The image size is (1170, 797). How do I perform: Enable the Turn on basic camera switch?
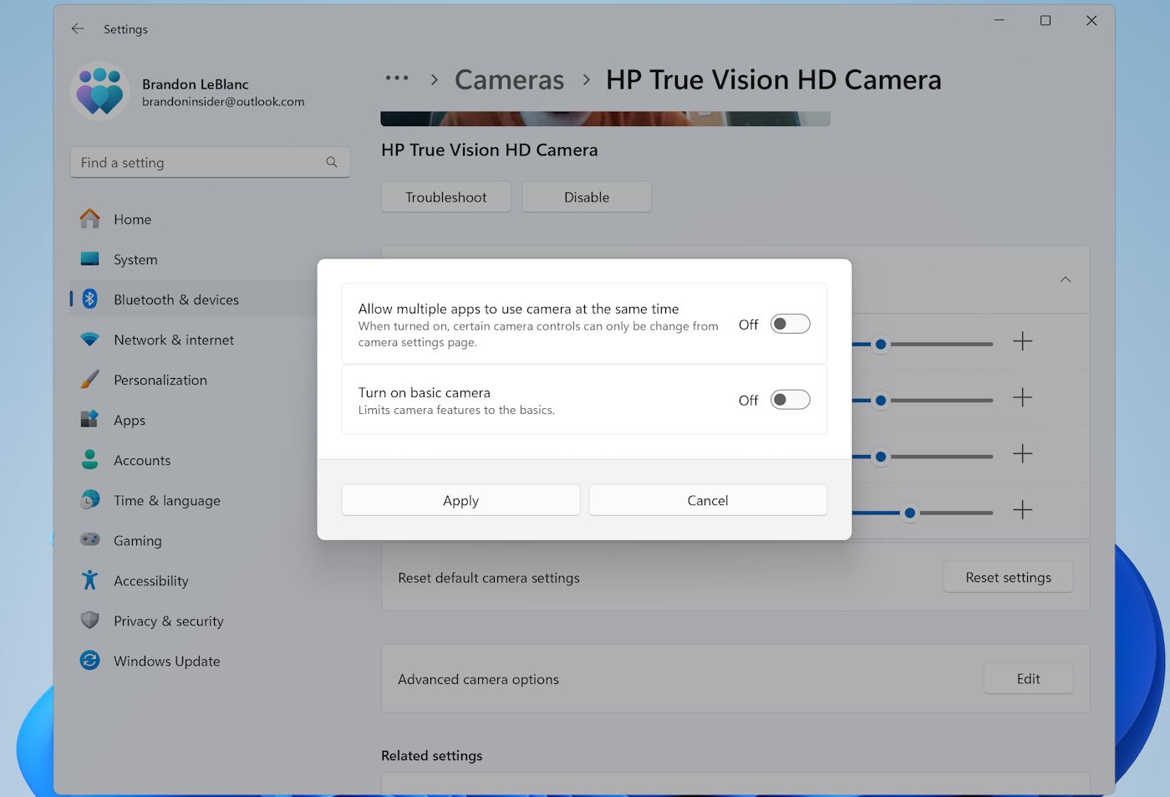click(x=790, y=401)
